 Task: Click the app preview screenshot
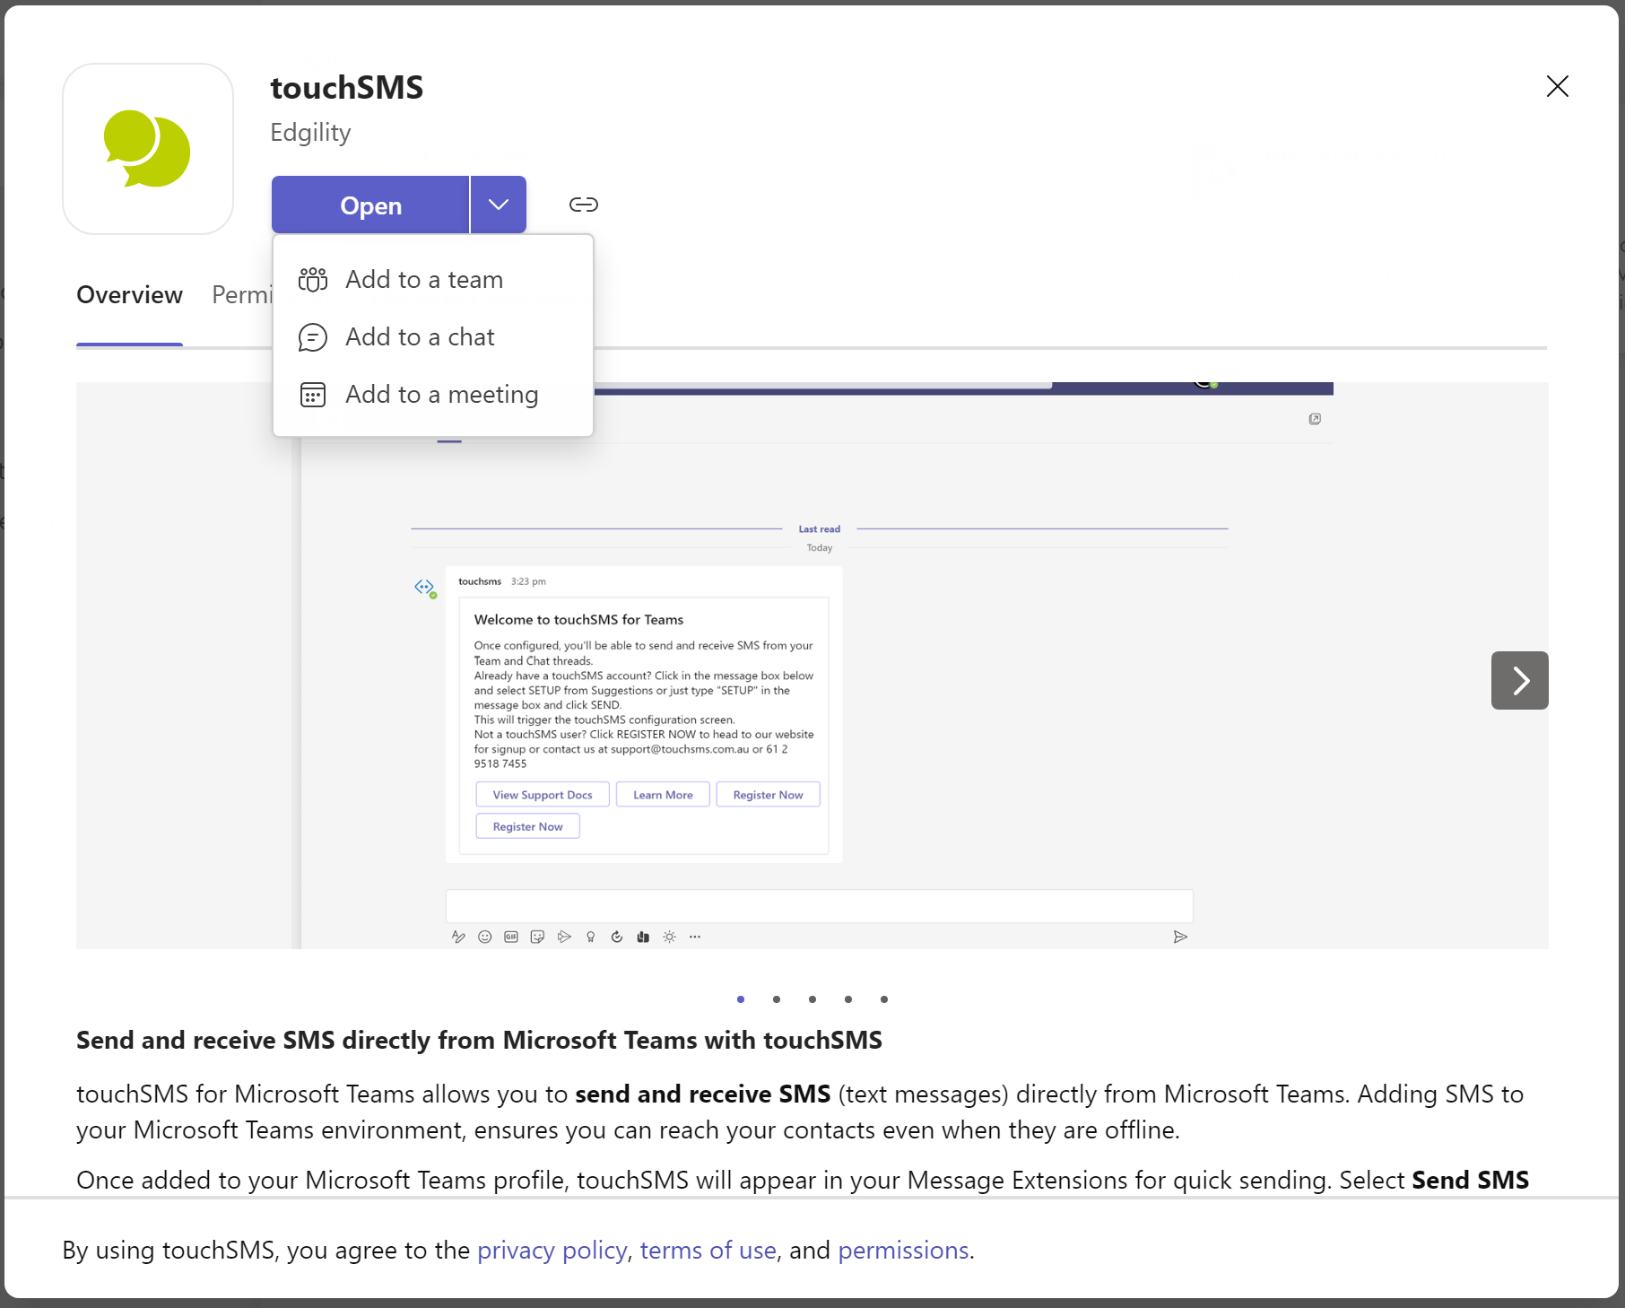(812, 666)
